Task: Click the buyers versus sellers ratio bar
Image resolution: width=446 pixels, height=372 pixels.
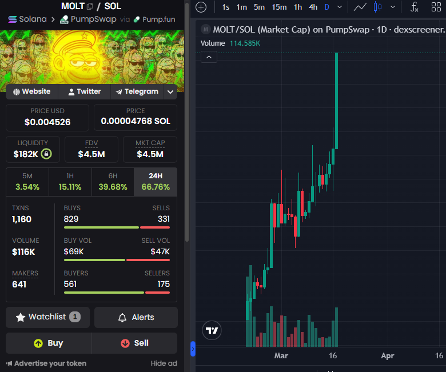Action: 117,293
